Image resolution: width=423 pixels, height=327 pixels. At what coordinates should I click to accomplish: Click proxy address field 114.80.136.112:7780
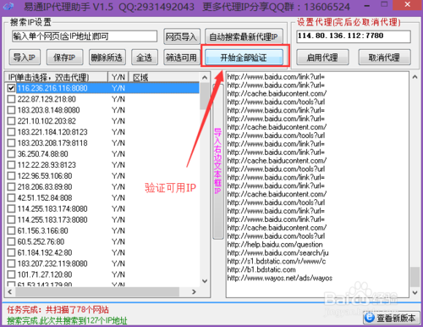point(354,36)
